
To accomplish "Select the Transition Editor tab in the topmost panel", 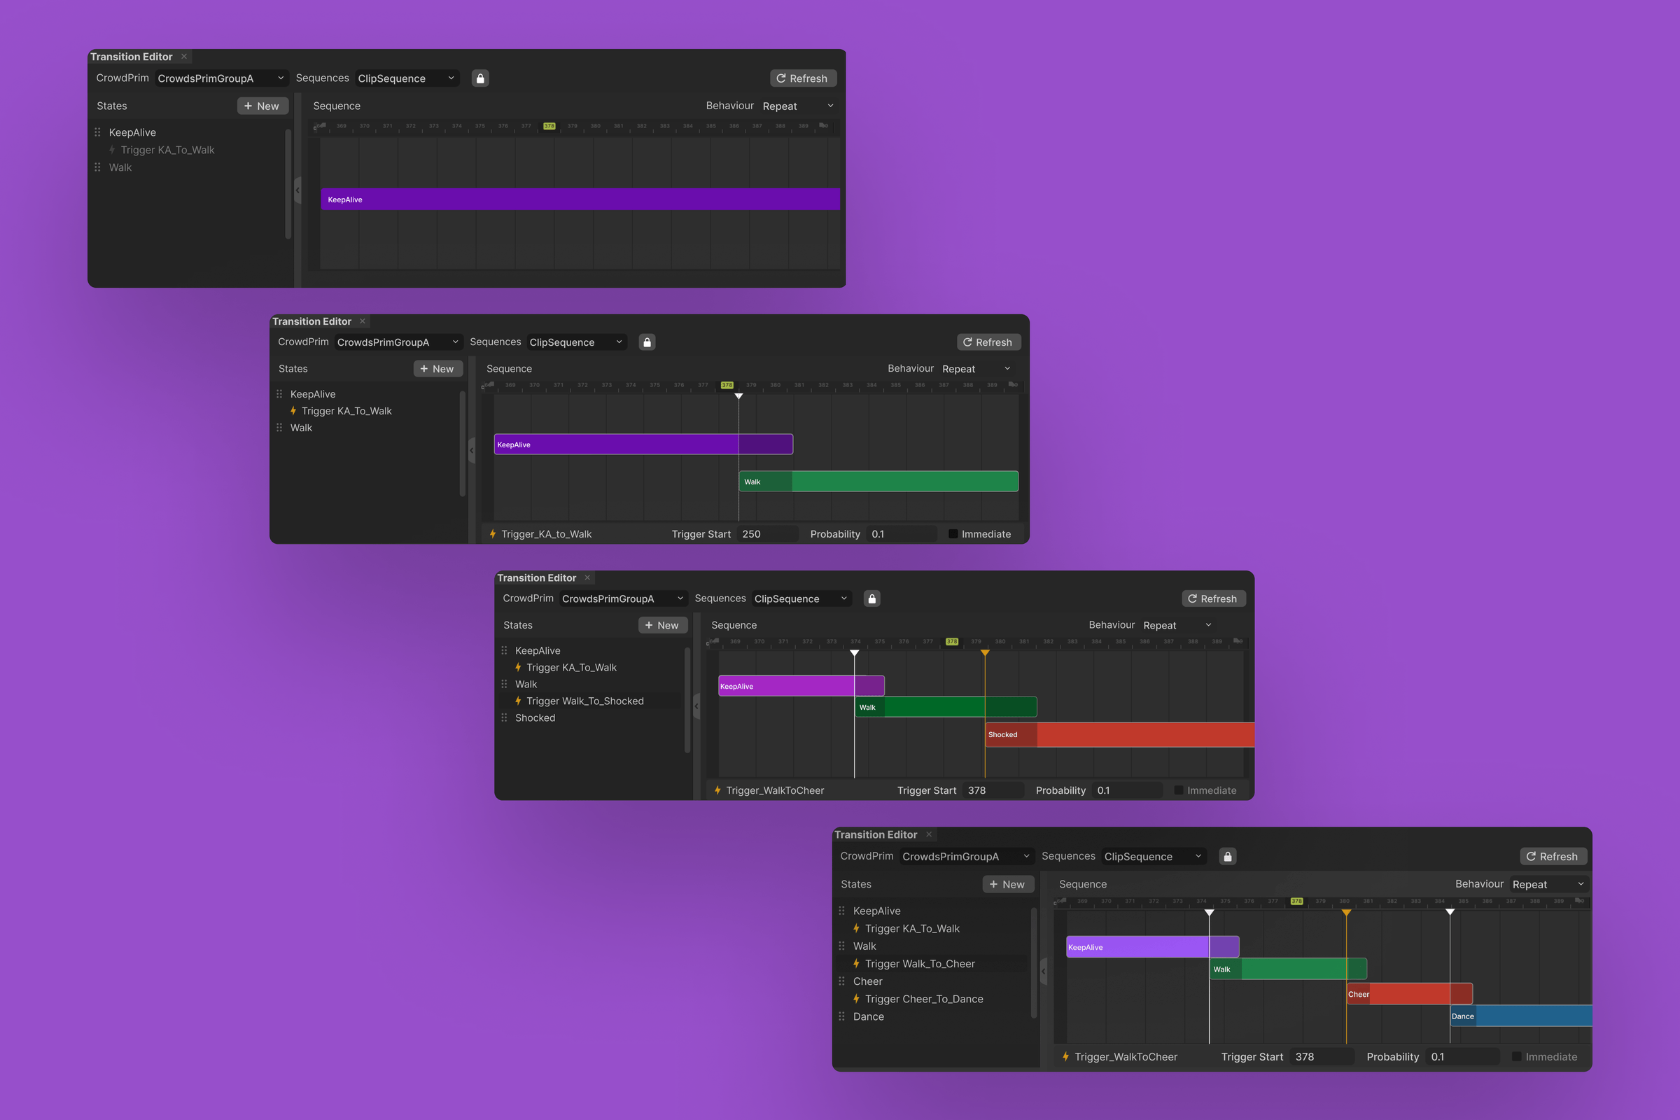I will click(x=132, y=57).
